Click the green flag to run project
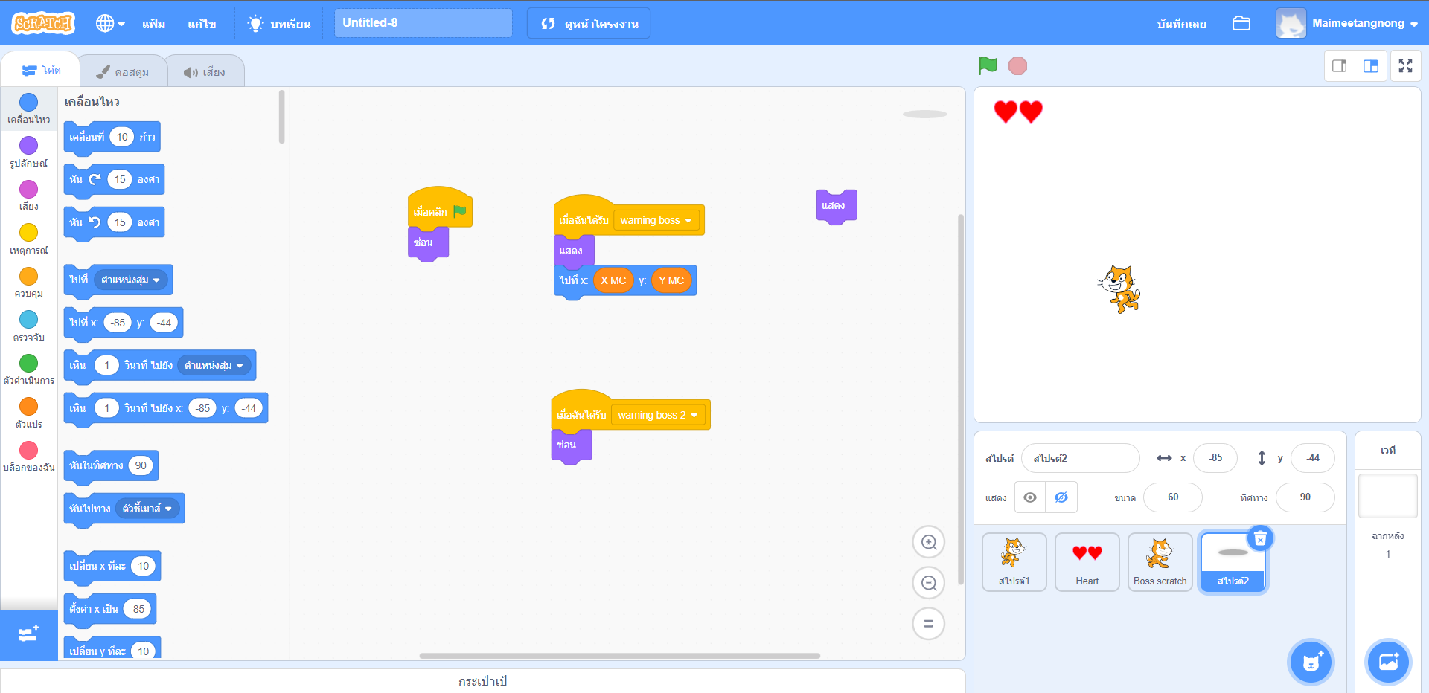This screenshot has width=1429, height=693. [x=988, y=65]
